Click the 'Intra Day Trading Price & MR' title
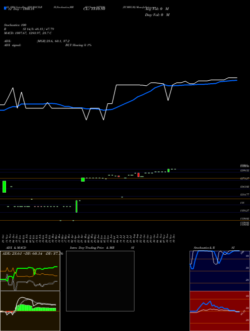This screenshot has height=331, width=250. pyautogui.click(x=92, y=248)
